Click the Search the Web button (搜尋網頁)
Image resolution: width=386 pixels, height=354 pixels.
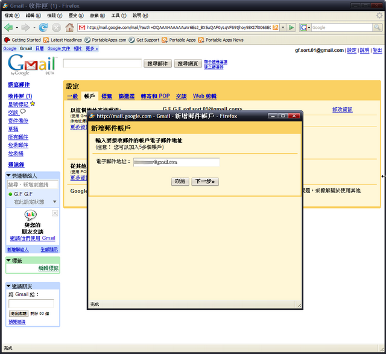pyautogui.click(x=188, y=63)
